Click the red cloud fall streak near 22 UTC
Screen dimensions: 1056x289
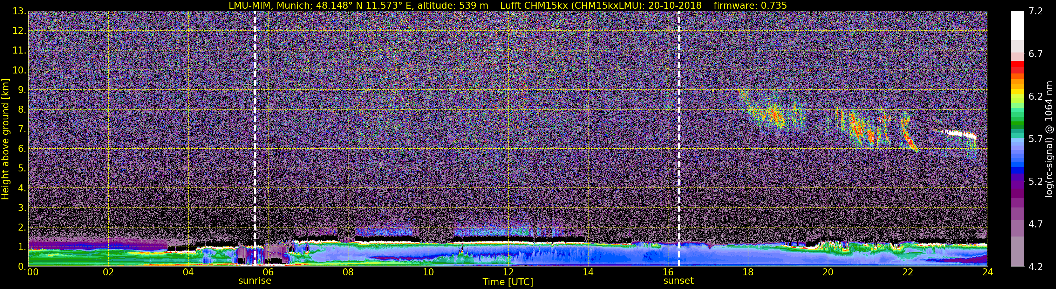[908, 136]
